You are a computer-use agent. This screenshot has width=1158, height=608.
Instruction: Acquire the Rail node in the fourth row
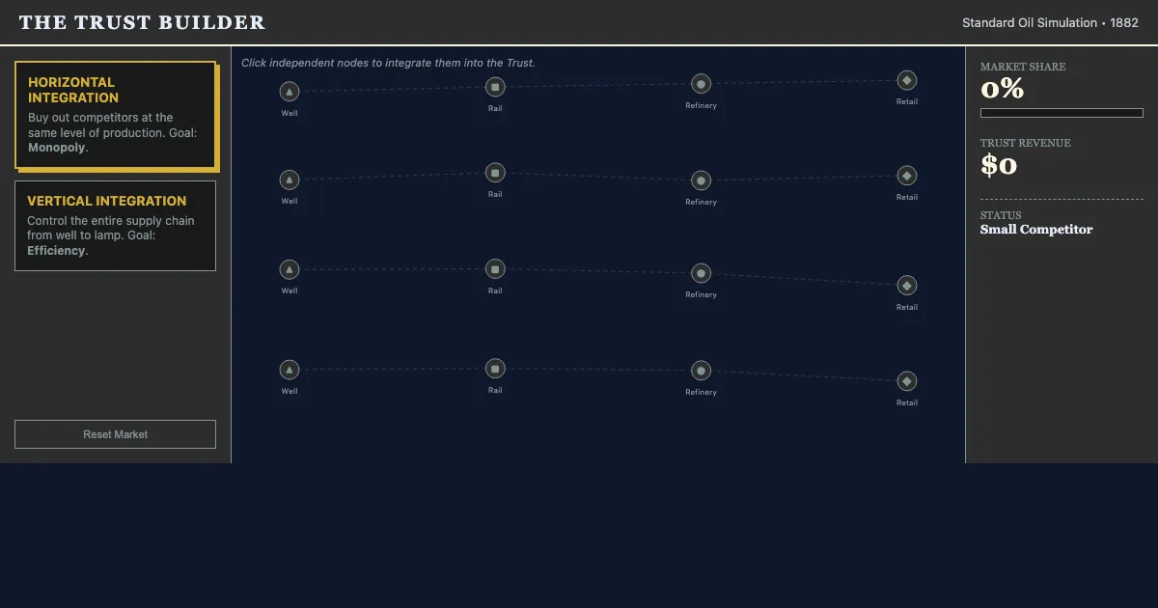pyautogui.click(x=495, y=369)
